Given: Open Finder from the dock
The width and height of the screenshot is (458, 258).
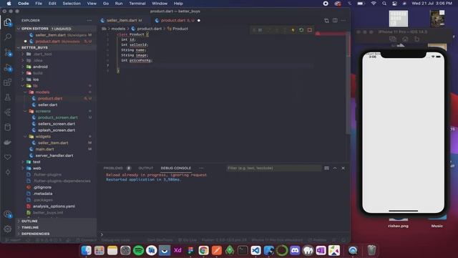Looking at the screenshot, I should pyautogui.click(x=86, y=250).
